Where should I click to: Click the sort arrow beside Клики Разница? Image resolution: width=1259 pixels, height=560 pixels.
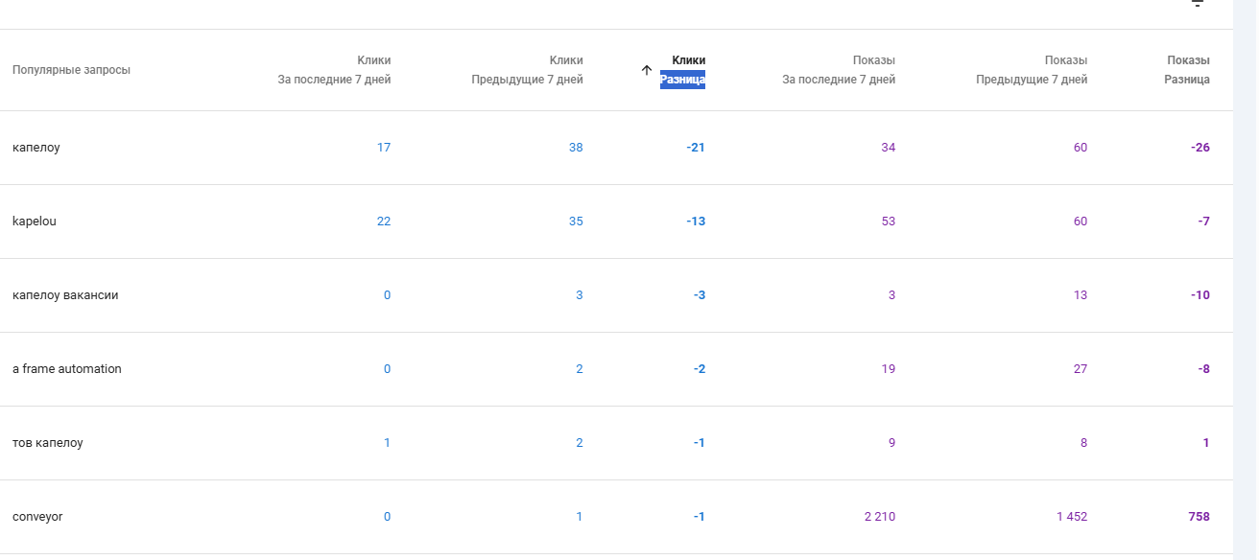coord(647,70)
